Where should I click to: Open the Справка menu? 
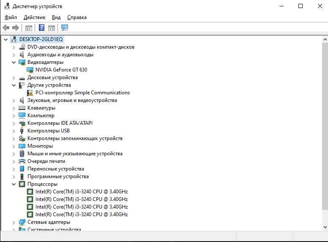click(77, 17)
